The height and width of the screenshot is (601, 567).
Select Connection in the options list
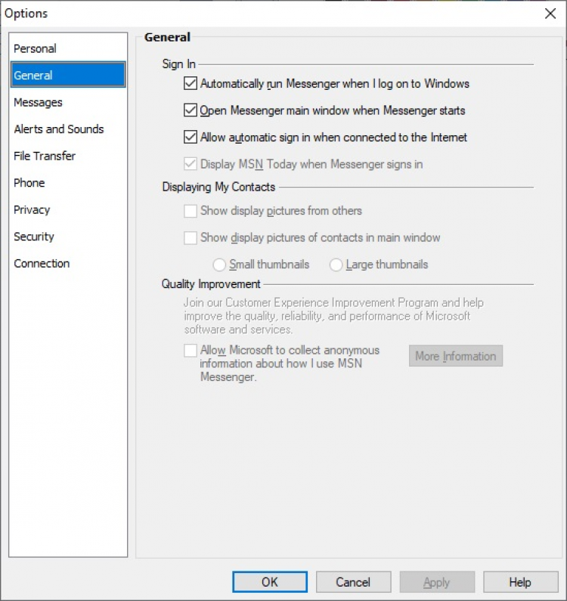(x=68, y=263)
